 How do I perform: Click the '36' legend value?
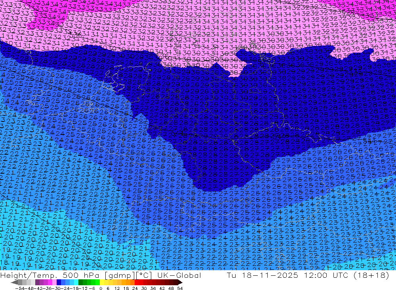click(153, 288)
